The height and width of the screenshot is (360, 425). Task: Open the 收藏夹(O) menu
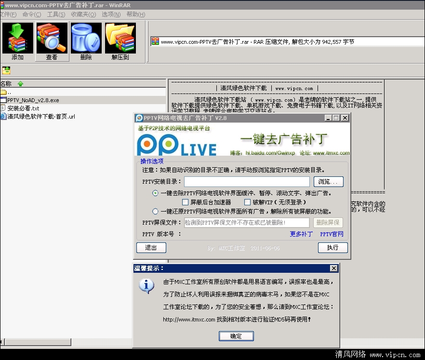83,14
